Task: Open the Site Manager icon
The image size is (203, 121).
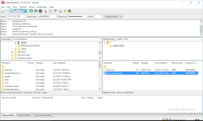Action: [x=3, y=11]
